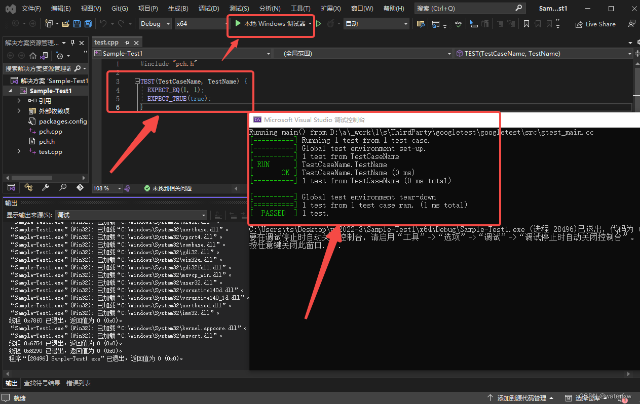Click the Home icon in Solution Explorer

tap(33, 56)
